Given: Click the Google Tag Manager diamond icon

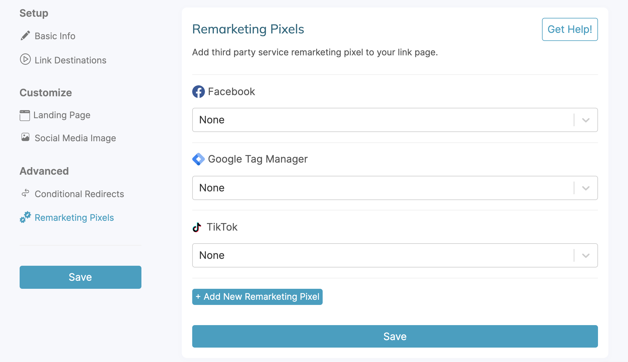Looking at the screenshot, I should click(x=199, y=159).
